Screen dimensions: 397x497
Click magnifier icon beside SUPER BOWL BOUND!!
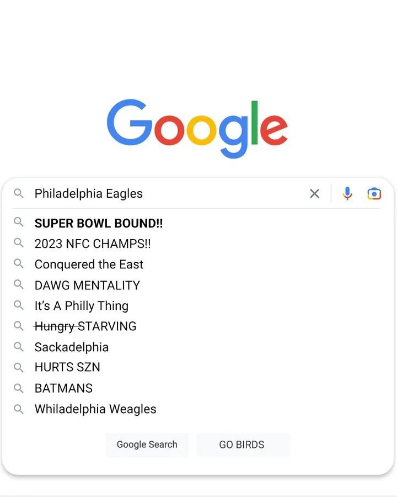tap(19, 222)
